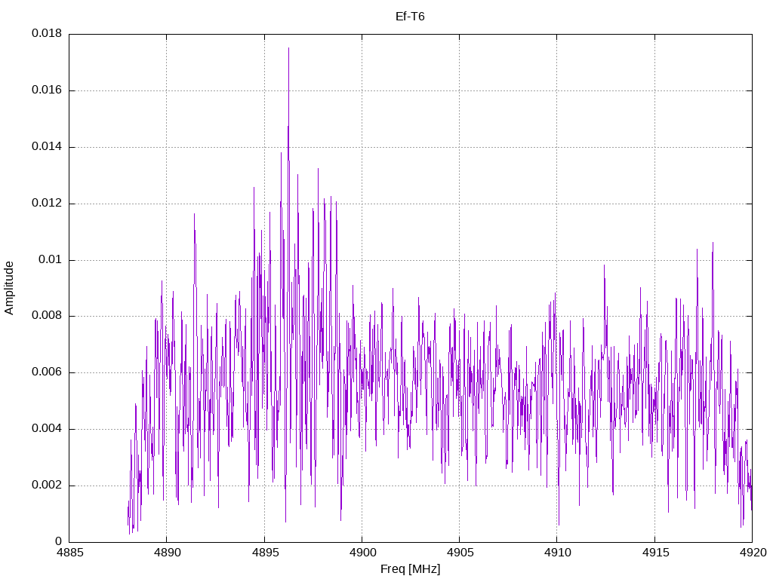Click the 0.002 y-axis tick label
Viewport: 773px width, 579px height.
47,485
